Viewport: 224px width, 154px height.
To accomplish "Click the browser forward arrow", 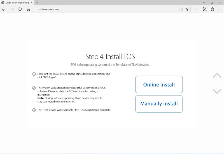I will coord(12,9).
